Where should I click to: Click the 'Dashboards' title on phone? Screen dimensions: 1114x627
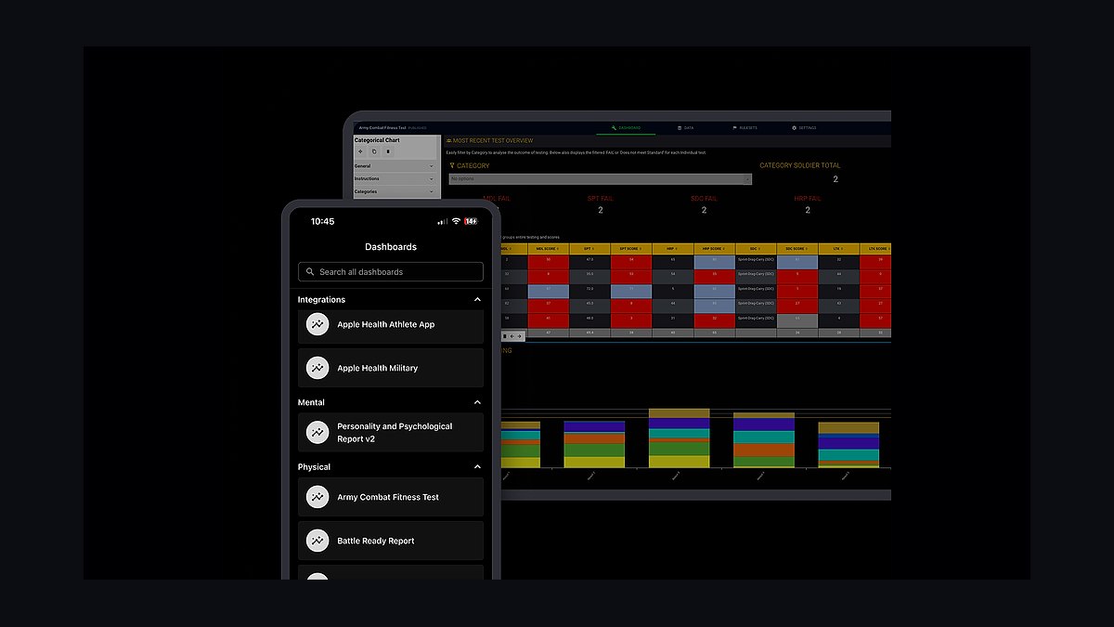(391, 247)
